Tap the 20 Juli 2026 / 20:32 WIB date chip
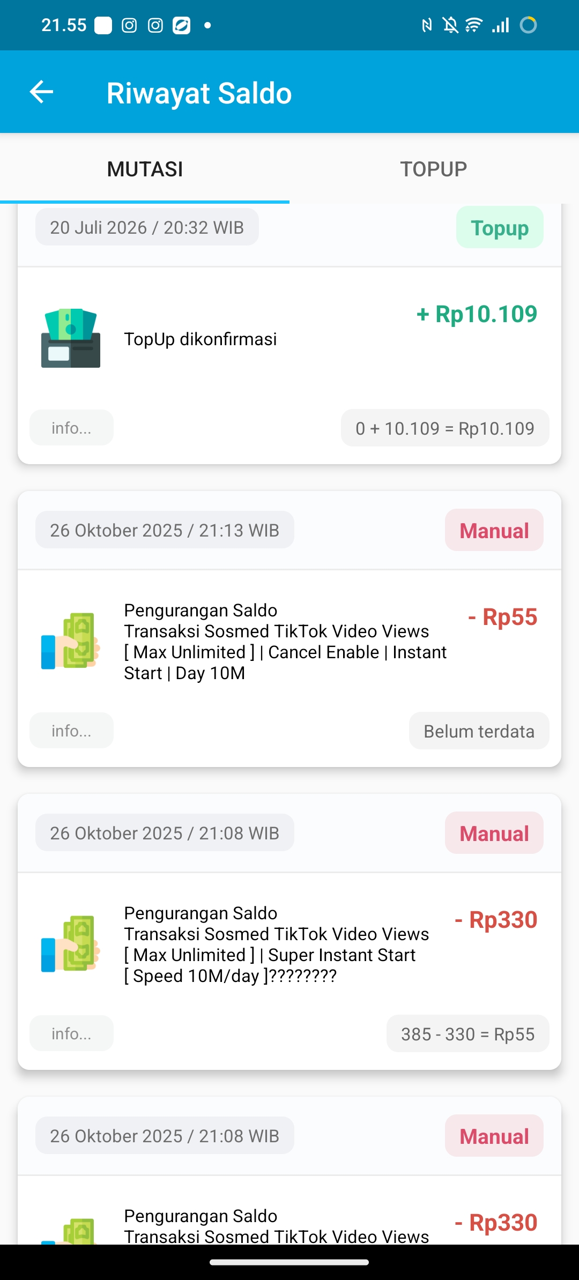 click(x=147, y=227)
